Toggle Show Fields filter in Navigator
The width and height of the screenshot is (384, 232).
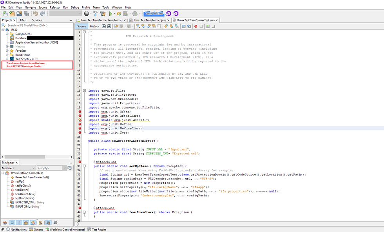point(12,223)
